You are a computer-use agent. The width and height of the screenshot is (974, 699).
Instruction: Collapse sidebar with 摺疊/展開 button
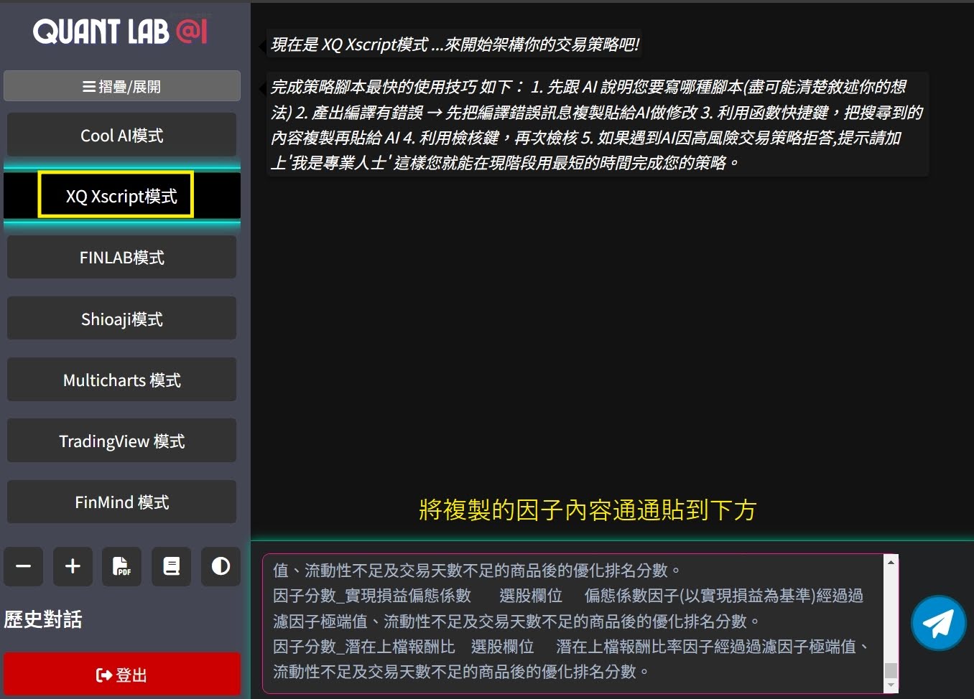(x=122, y=86)
